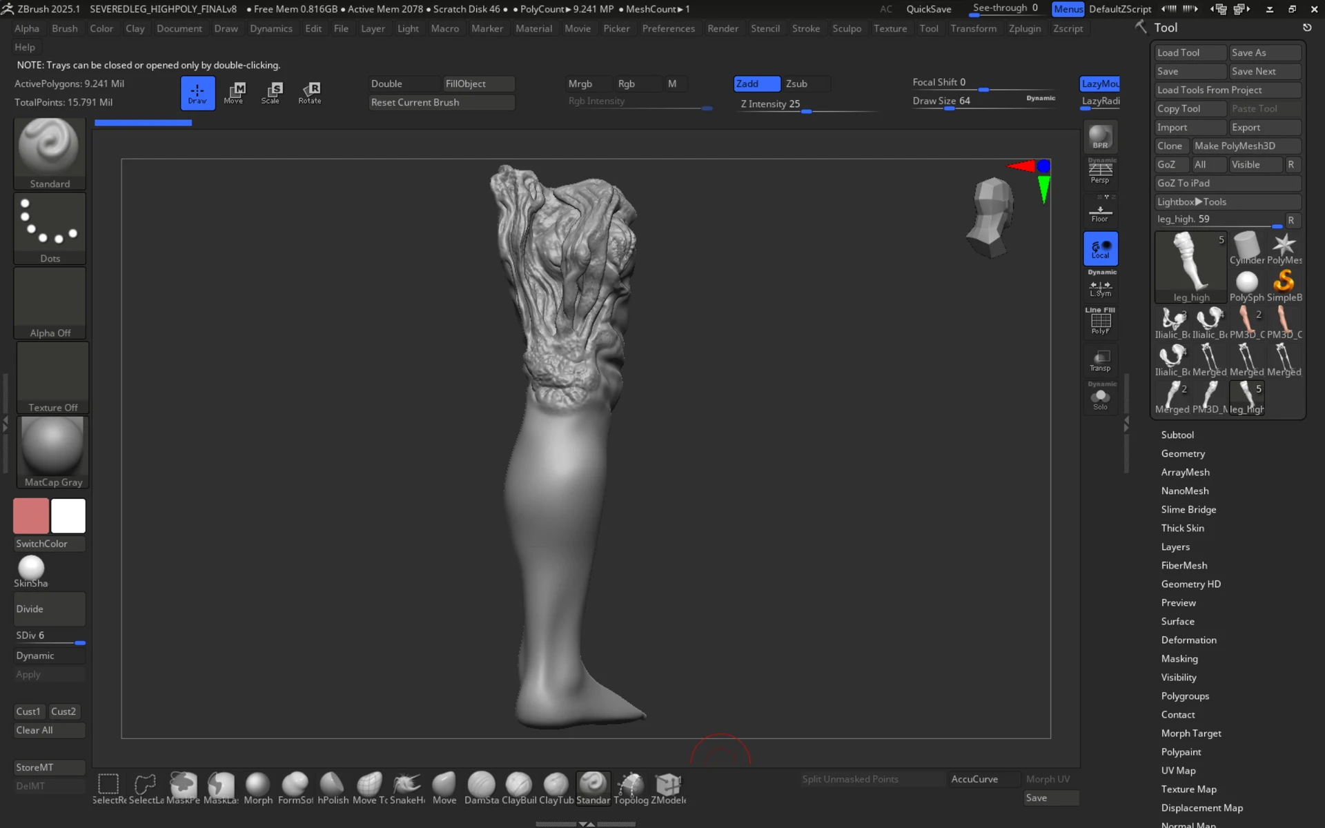
Task: Click Reset Current Brush
Action: point(442,102)
